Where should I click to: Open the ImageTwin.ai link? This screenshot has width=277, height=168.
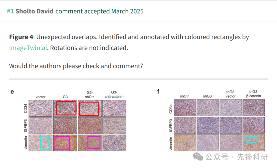click(28, 48)
